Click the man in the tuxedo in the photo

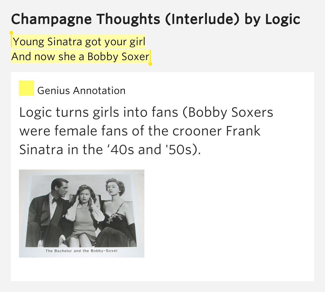[x=50, y=211]
